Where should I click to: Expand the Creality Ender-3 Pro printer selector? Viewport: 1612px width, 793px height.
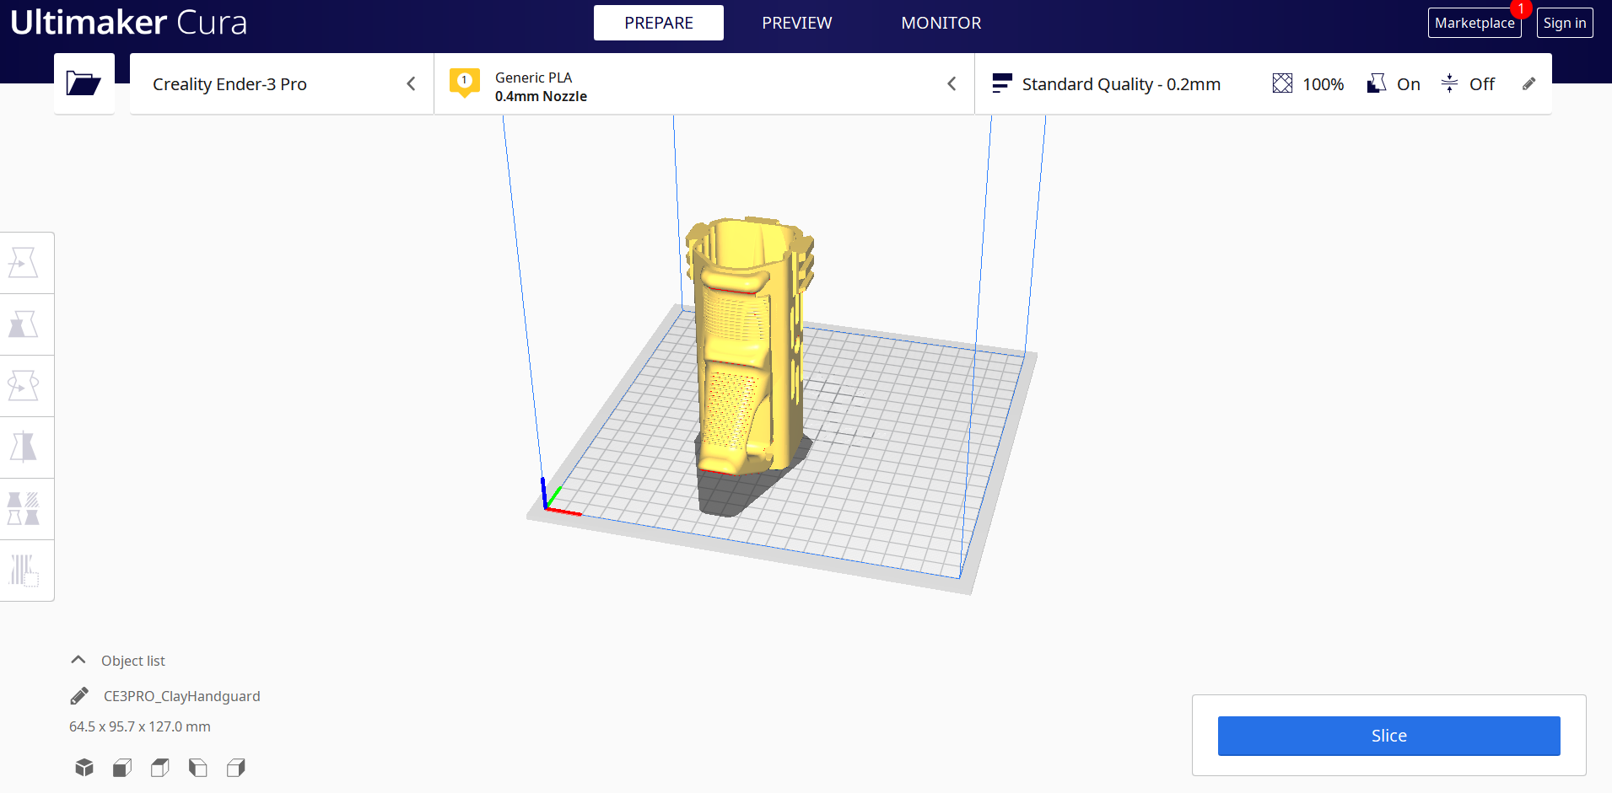(x=282, y=84)
